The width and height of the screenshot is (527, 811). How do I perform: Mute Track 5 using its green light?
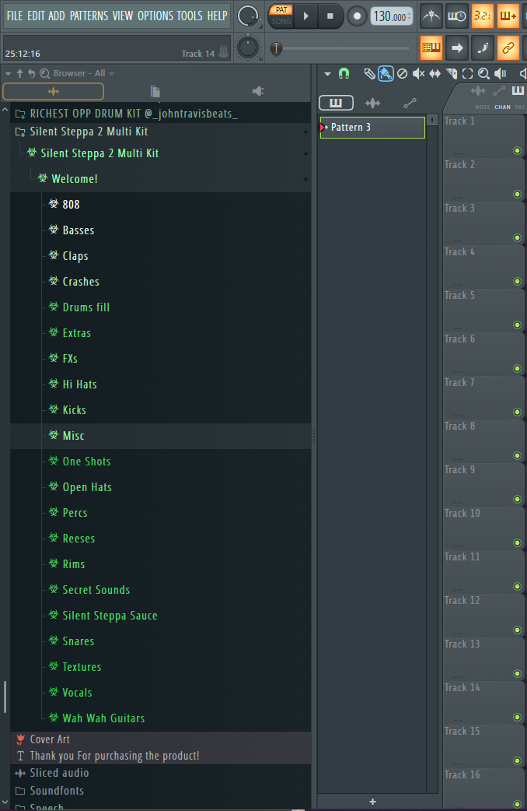tap(517, 325)
